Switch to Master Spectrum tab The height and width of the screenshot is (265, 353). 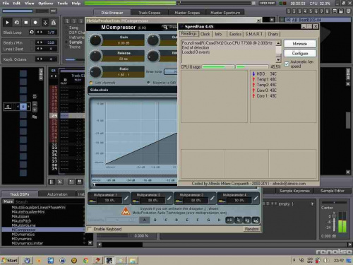(225, 13)
